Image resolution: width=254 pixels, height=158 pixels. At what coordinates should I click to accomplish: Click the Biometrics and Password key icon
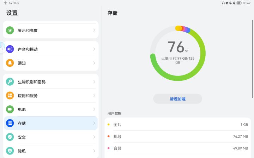pos(10,82)
